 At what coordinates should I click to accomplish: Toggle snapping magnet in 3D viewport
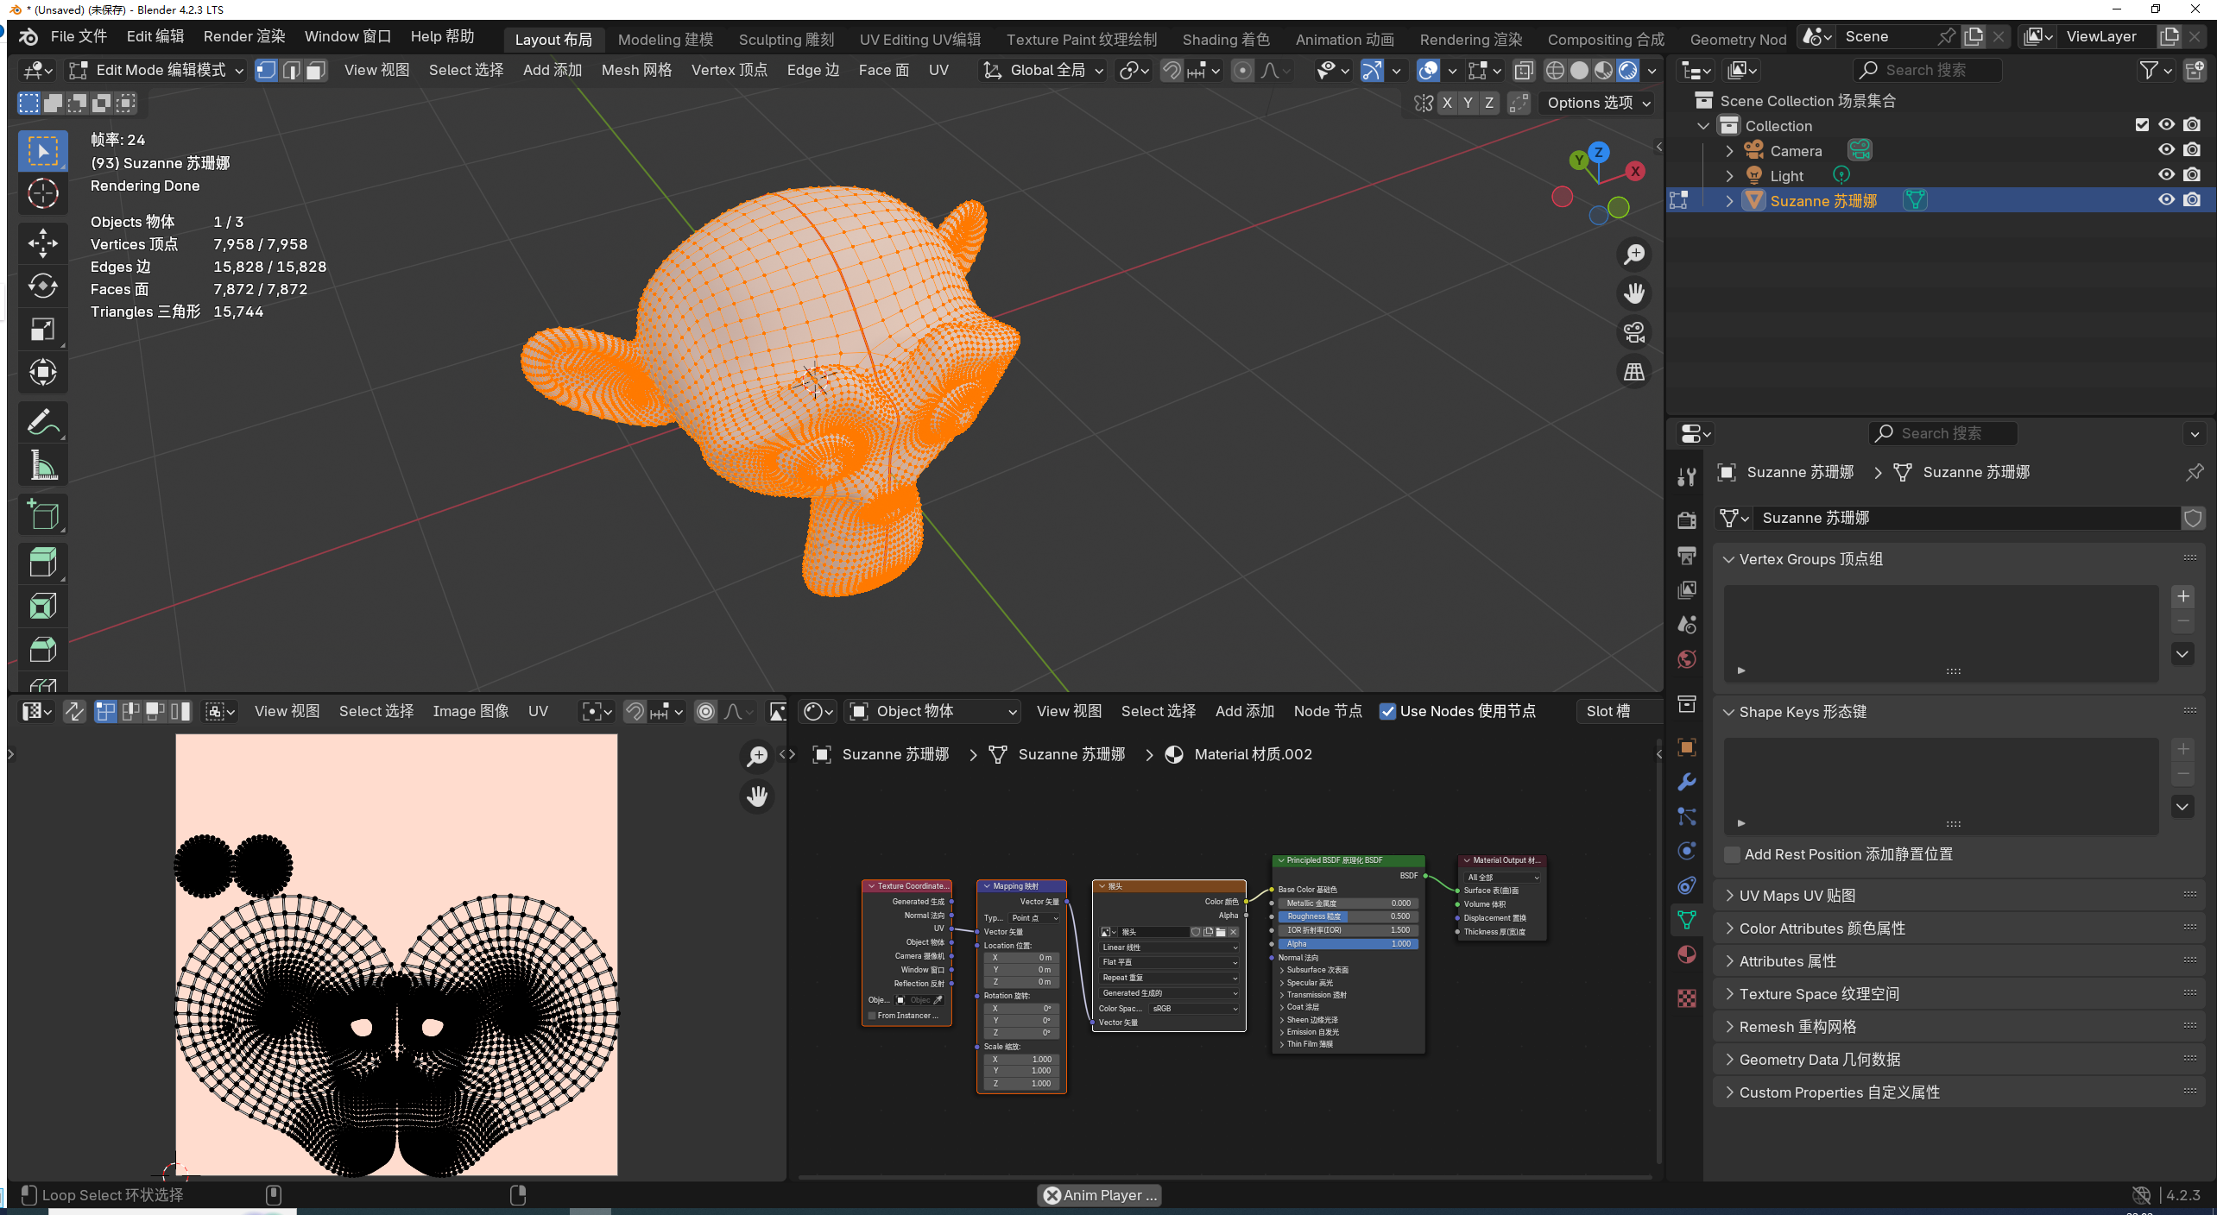click(x=1172, y=71)
